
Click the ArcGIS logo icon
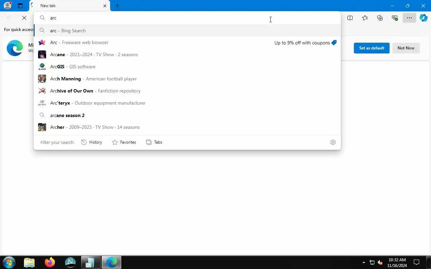click(x=42, y=67)
